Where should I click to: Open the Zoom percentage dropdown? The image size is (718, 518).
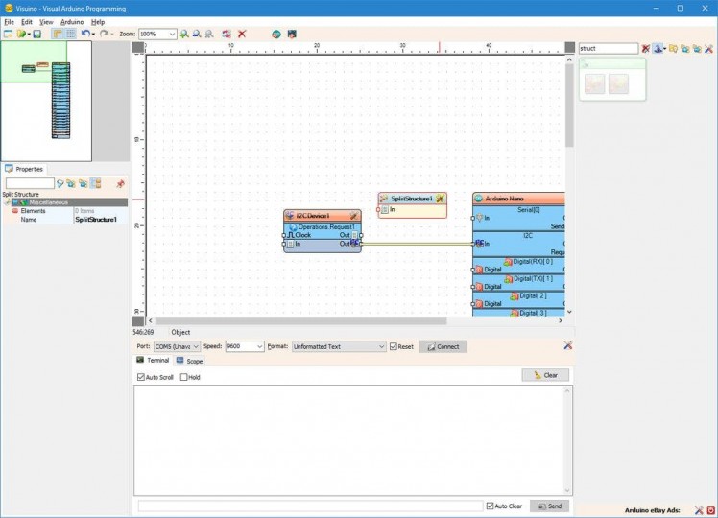[x=173, y=34]
